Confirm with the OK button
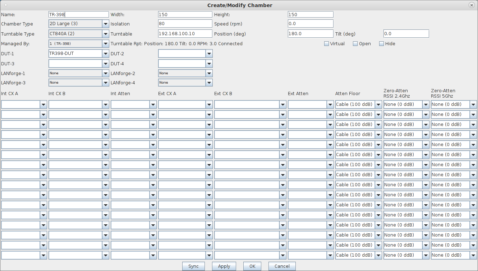This screenshot has width=478, height=271. pos(252,266)
